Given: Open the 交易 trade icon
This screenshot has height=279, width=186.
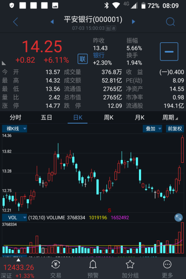Looking at the screenshot, I should click(55, 265).
